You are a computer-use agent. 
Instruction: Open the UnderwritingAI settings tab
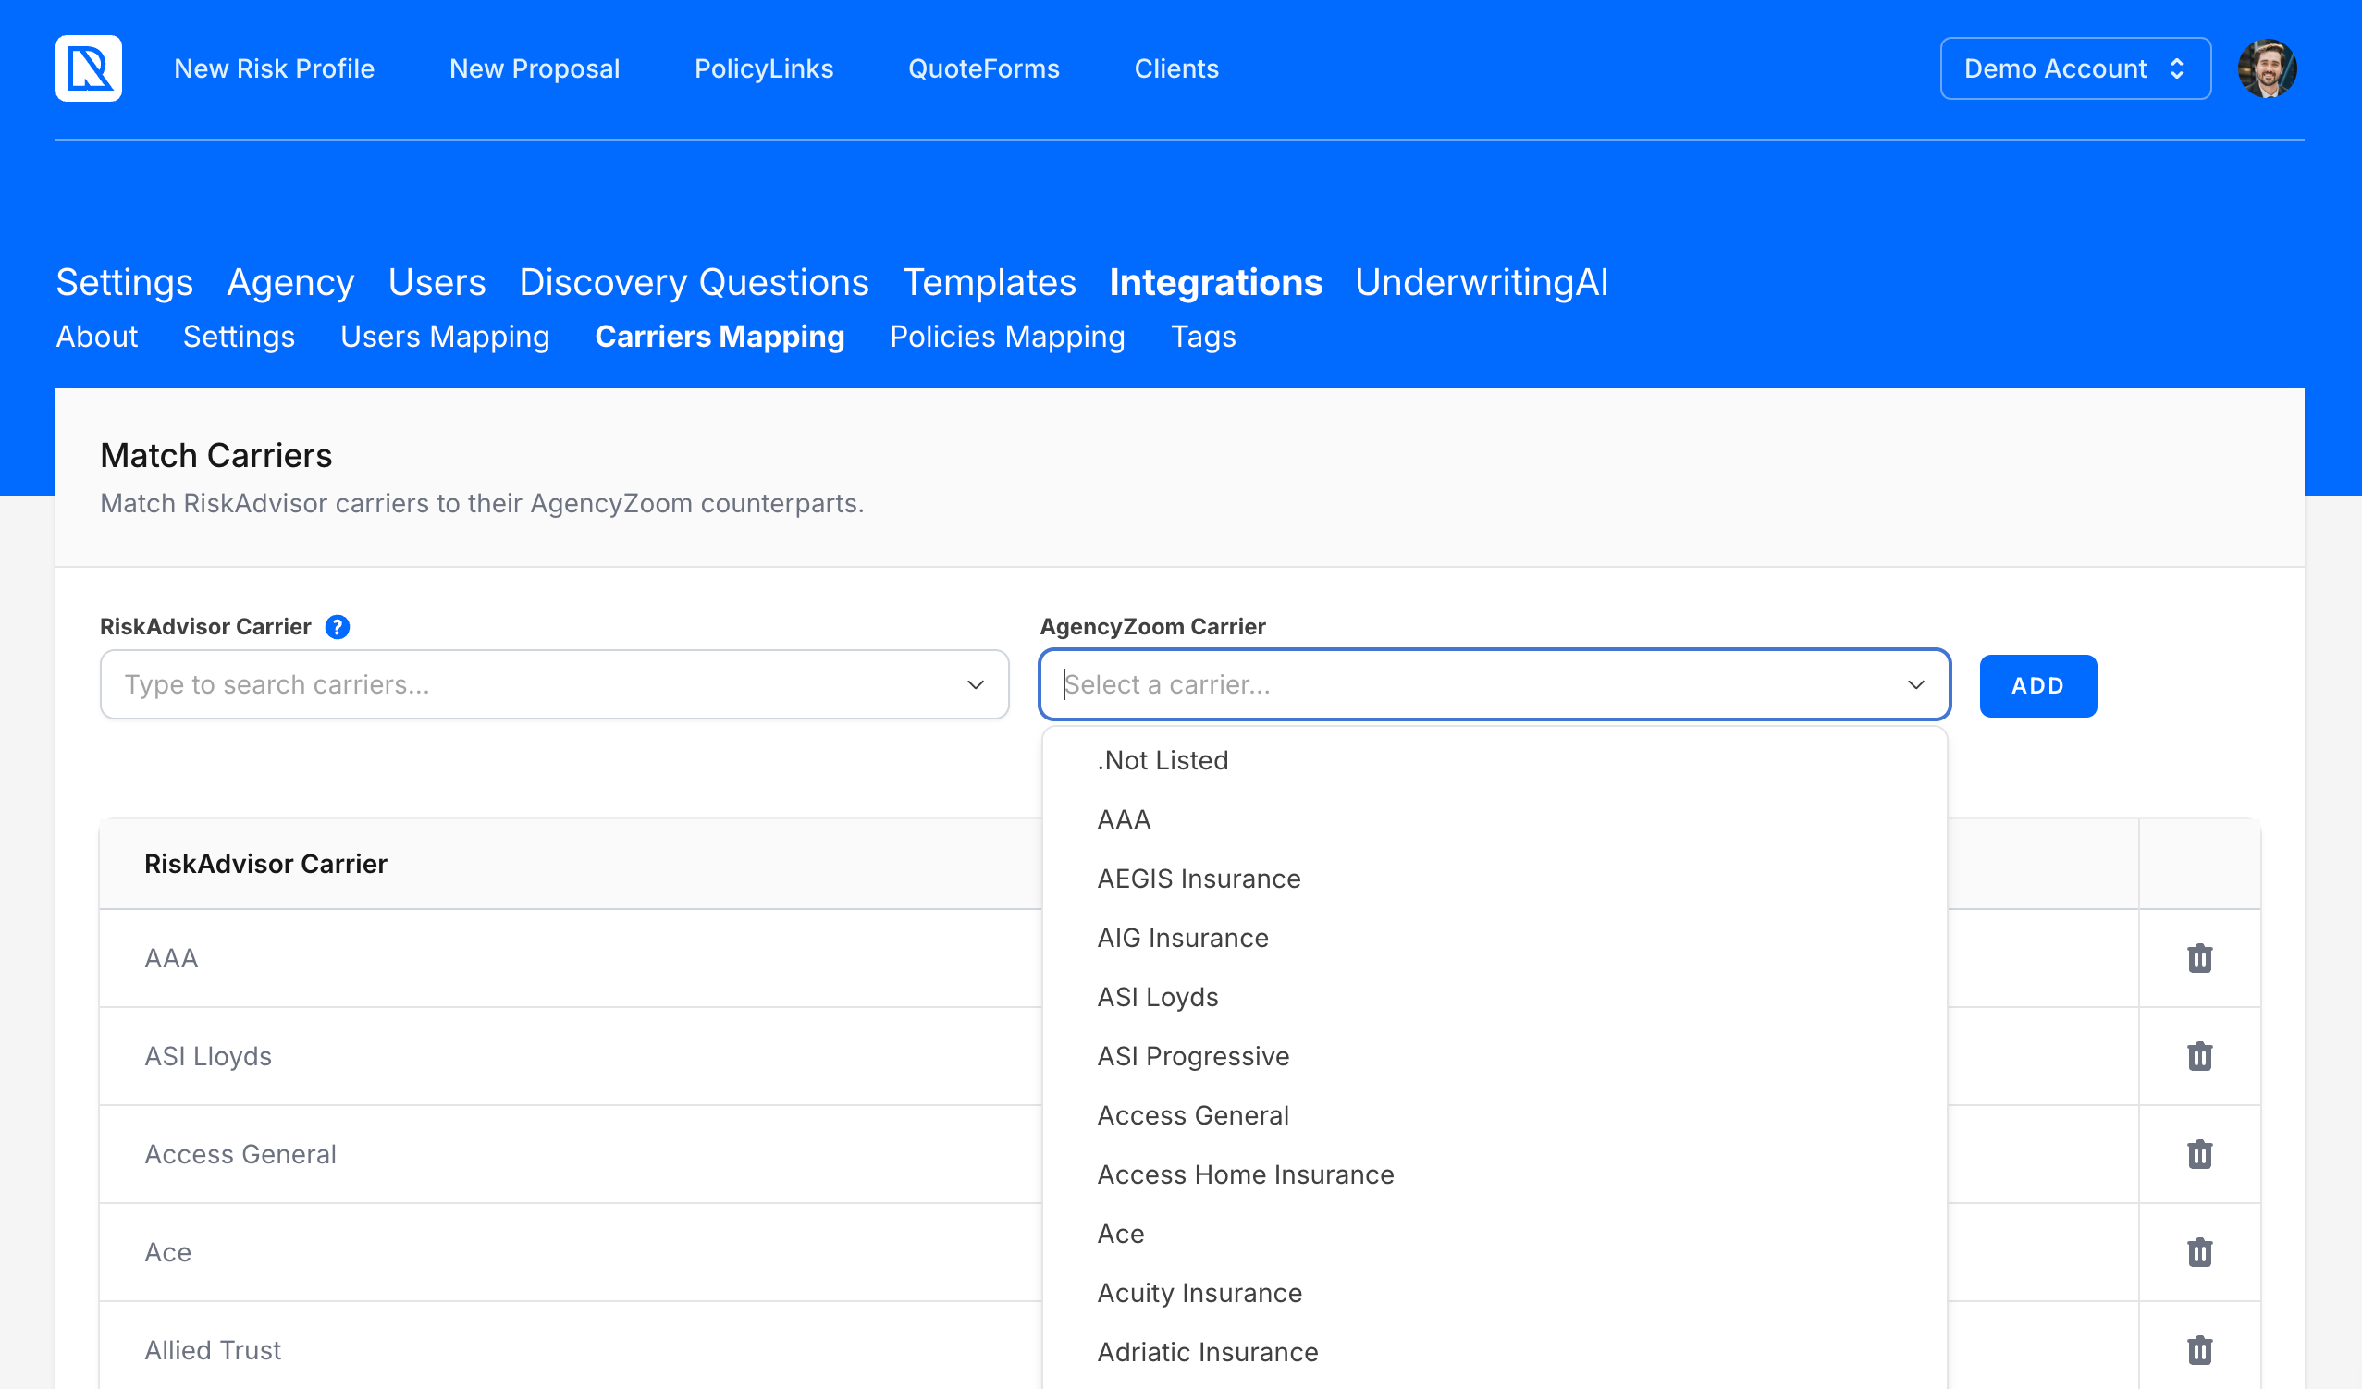(x=1481, y=282)
